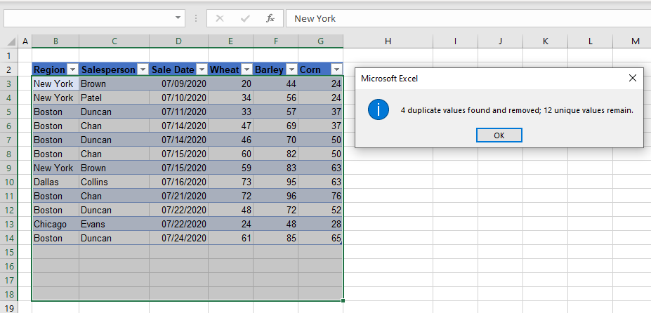The height and width of the screenshot is (313, 651).
Task: Open the Sale Date filter dropdown
Action: coord(202,69)
